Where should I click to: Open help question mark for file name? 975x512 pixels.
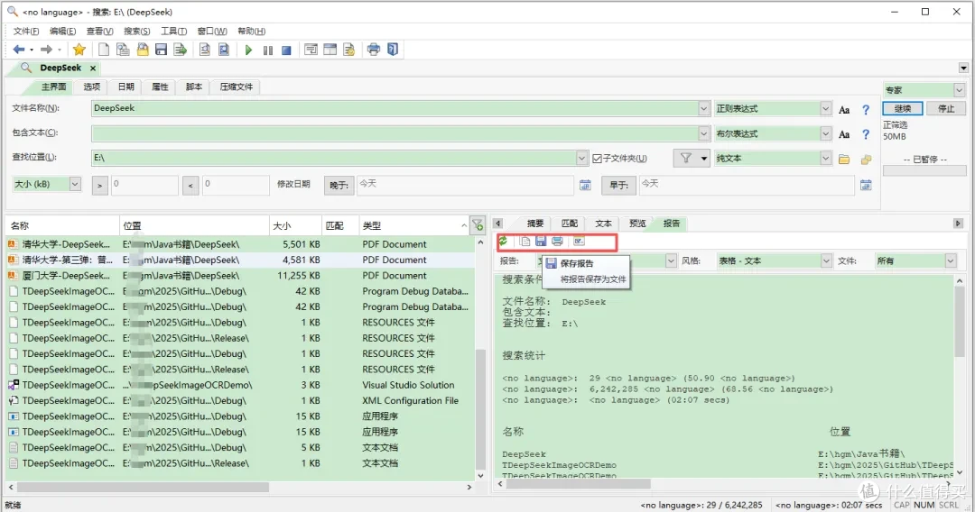(x=866, y=110)
